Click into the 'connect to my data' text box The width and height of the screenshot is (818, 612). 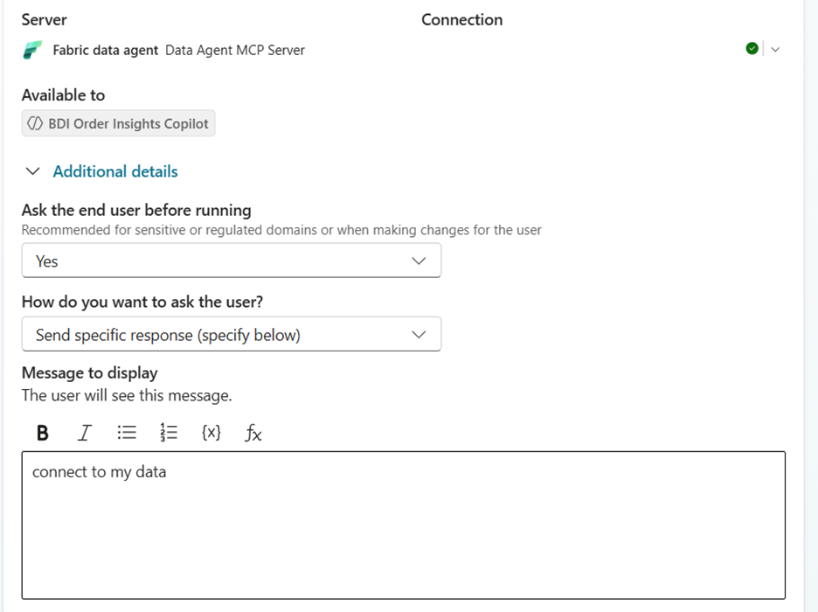click(x=403, y=525)
